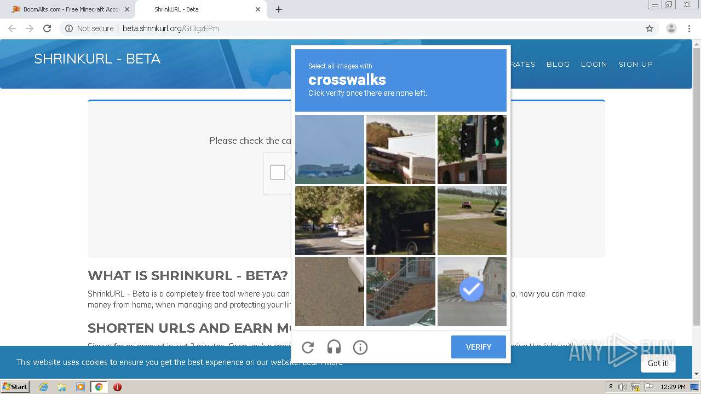Select the Chrome taskbar button

pyautogui.click(x=99, y=387)
